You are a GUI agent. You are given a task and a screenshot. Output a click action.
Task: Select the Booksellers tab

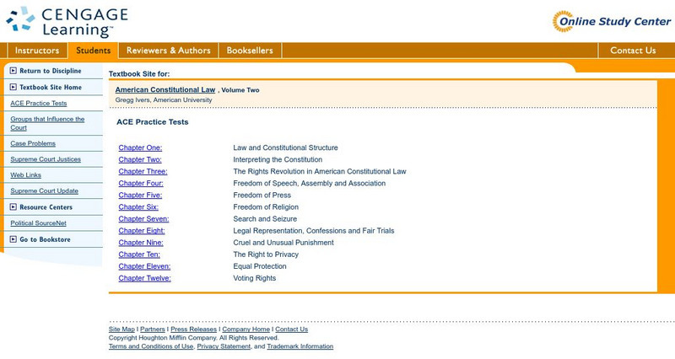[250, 51]
